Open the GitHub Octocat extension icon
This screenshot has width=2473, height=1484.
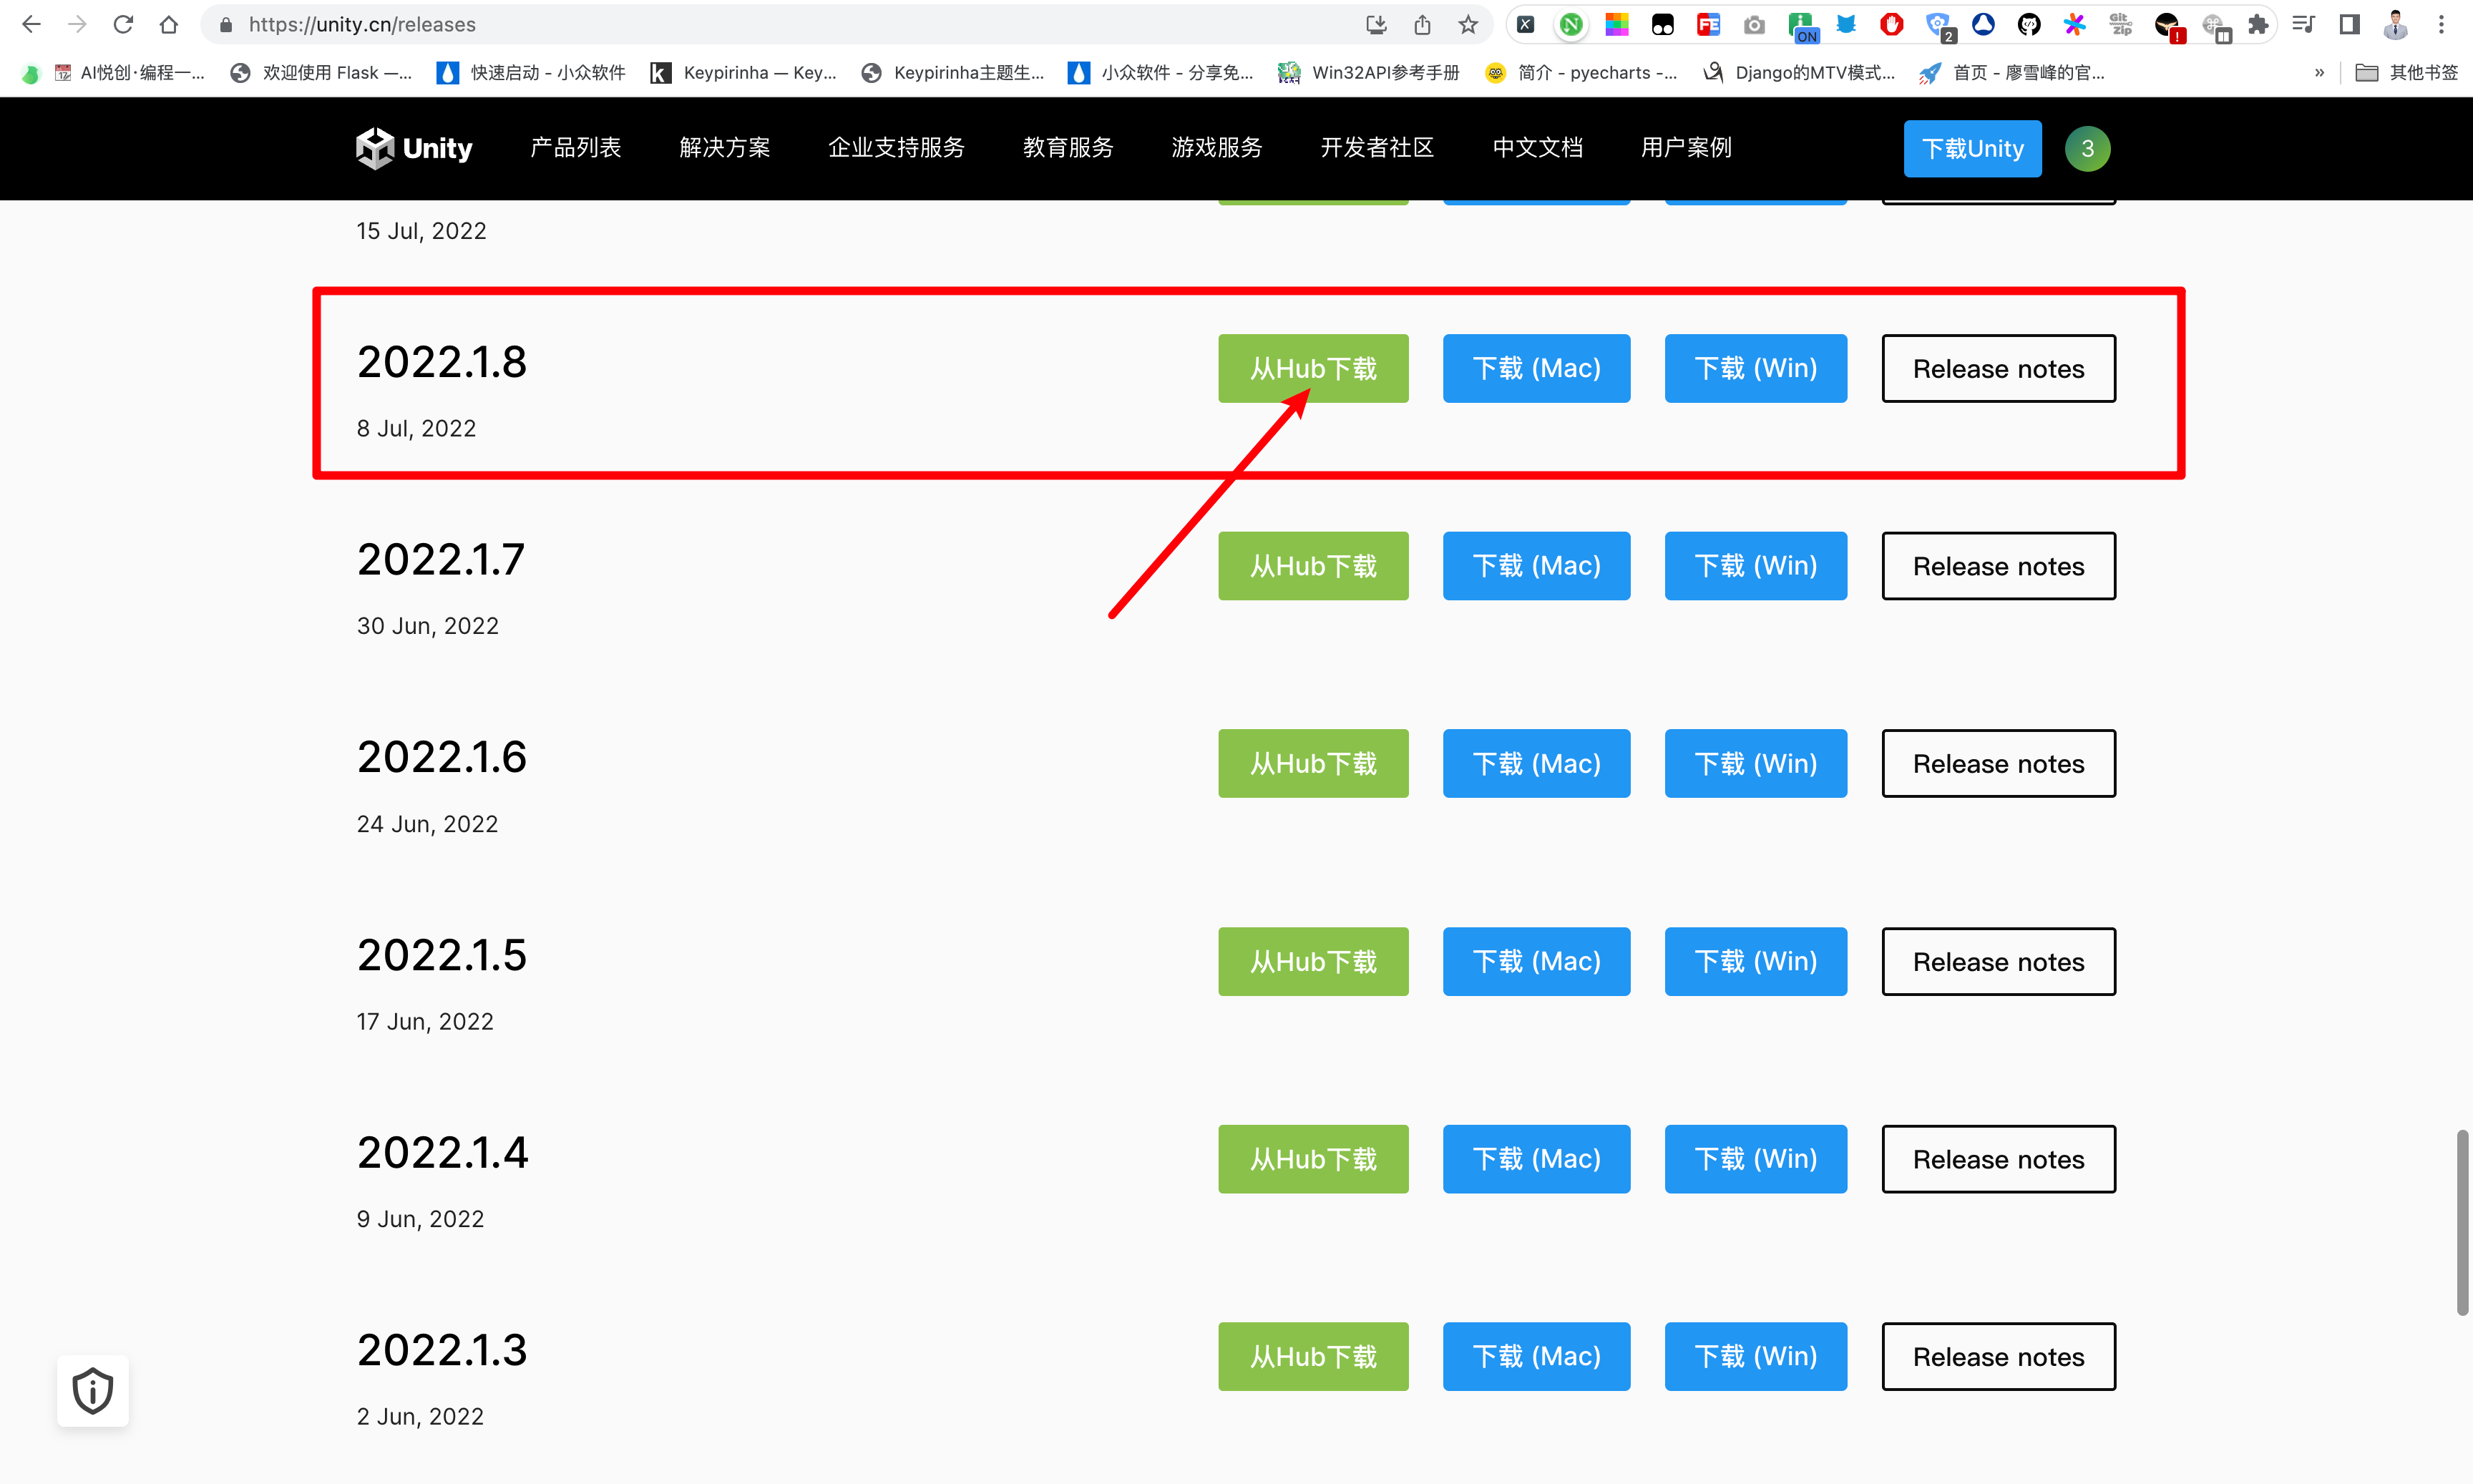[x=2029, y=25]
